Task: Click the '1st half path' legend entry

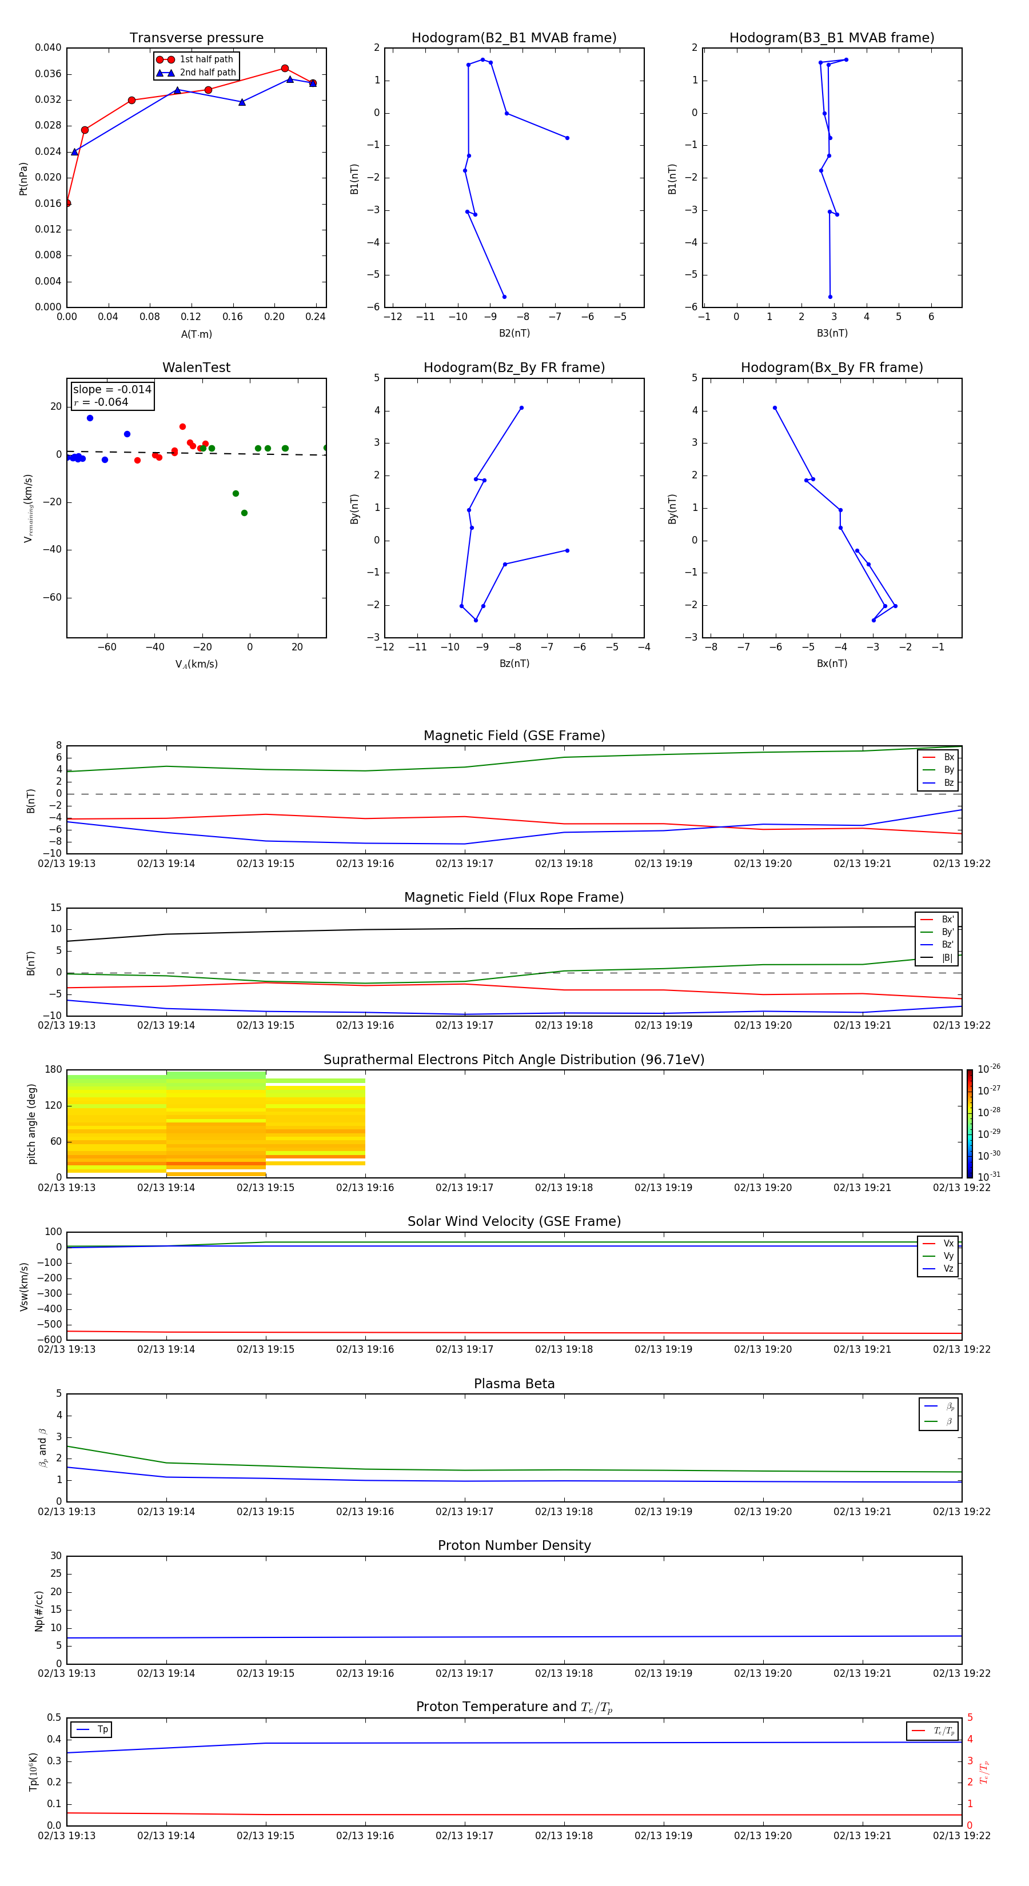Action: point(195,59)
